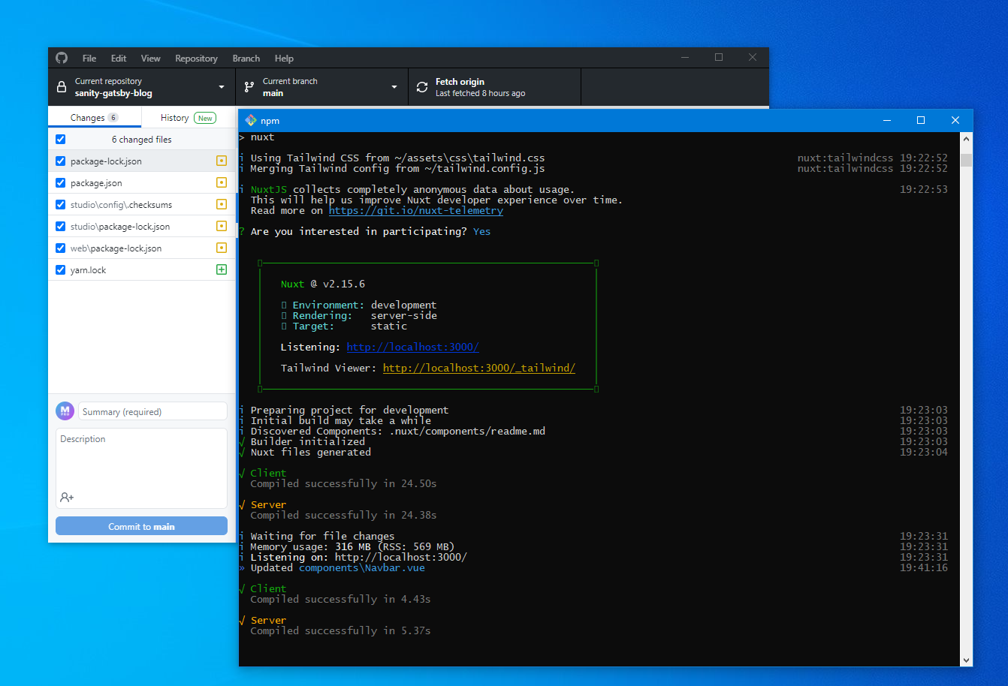Click the Fetch origin sync icon
The width and height of the screenshot is (1008, 686).
(x=422, y=87)
